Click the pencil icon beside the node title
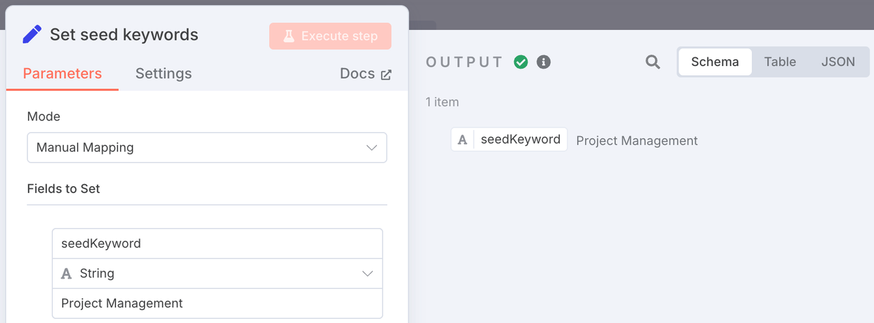The width and height of the screenshot is (874, 323). point(31,34)
